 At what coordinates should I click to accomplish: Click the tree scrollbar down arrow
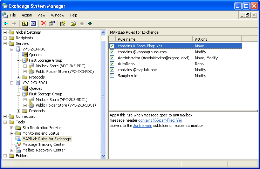(x=103, y=156)
